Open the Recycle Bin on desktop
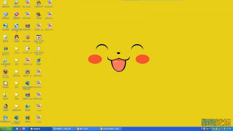Image resolution: width=233 pixels, height=131 pixels. pos(6,37)
